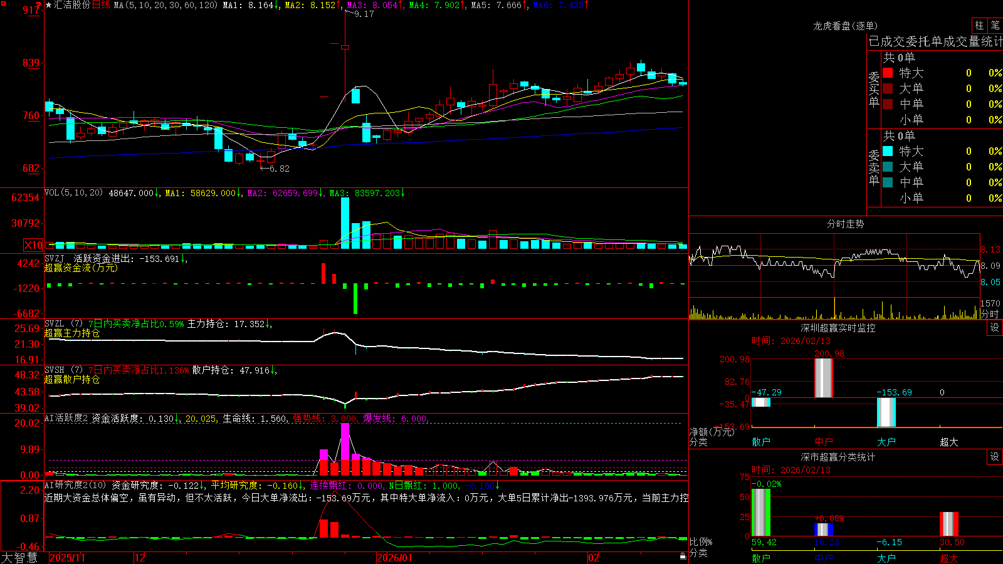The height and width of the screenshot is (564, 1003).
Task: Click the 委卖单 section label
Action: coord(874,167)
